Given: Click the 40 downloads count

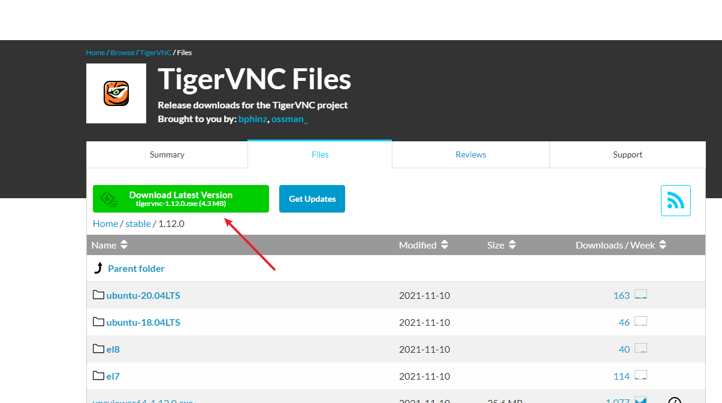Looking at the screenshot, I should tap(624, 349).
